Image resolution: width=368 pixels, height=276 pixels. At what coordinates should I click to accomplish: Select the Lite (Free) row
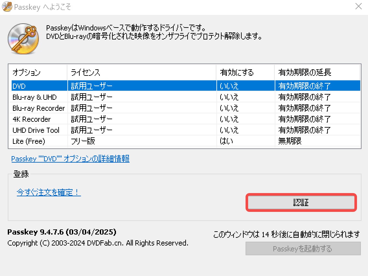tap(184, 141)
